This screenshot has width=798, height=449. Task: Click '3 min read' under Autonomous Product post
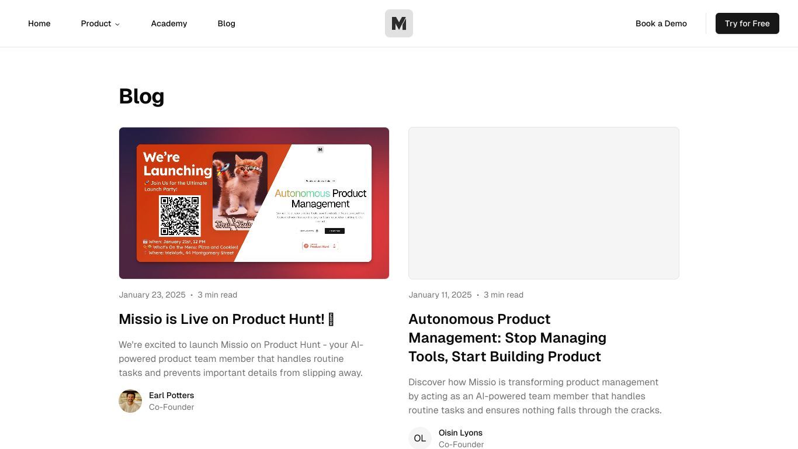504,295
